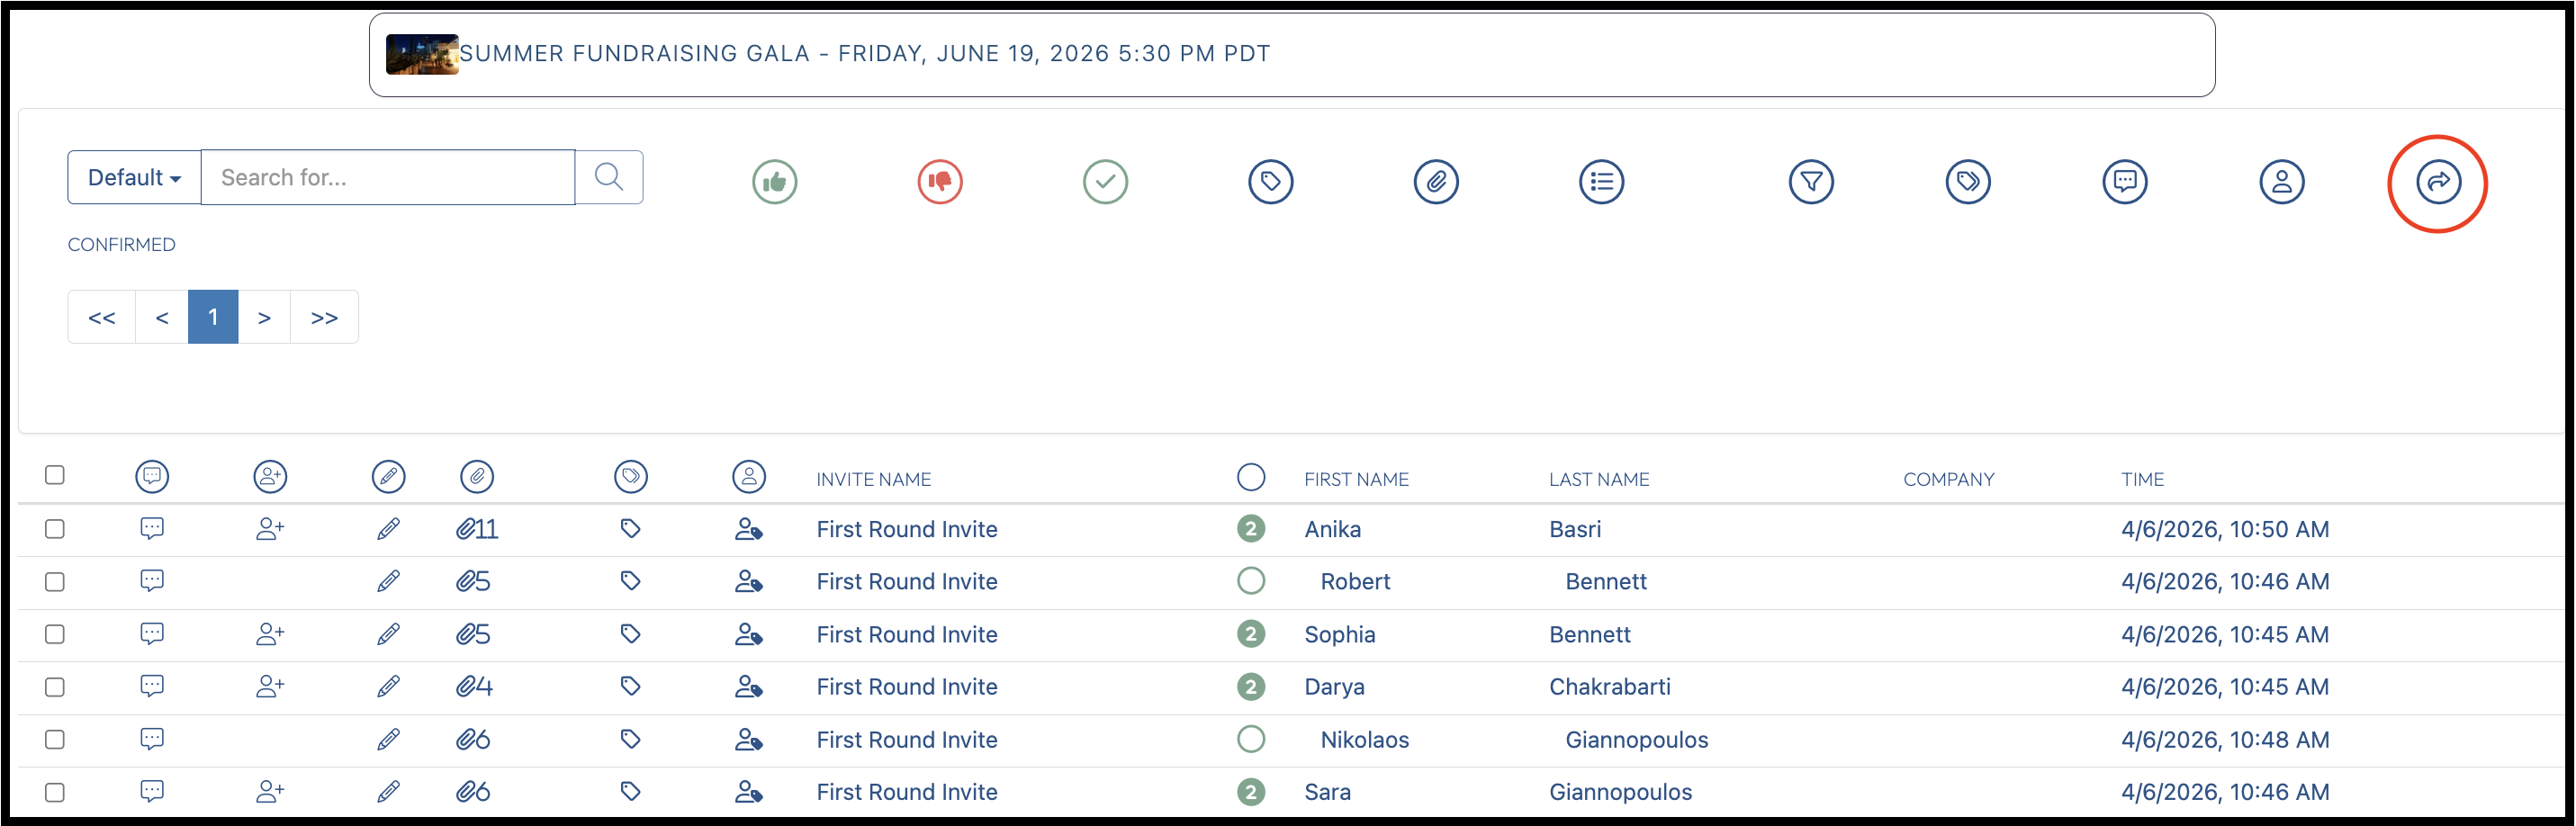This screenshot has height=826, width=2576.
Task: Click add-guest icon in Anika Basri row
Action: tap(270, 528)
